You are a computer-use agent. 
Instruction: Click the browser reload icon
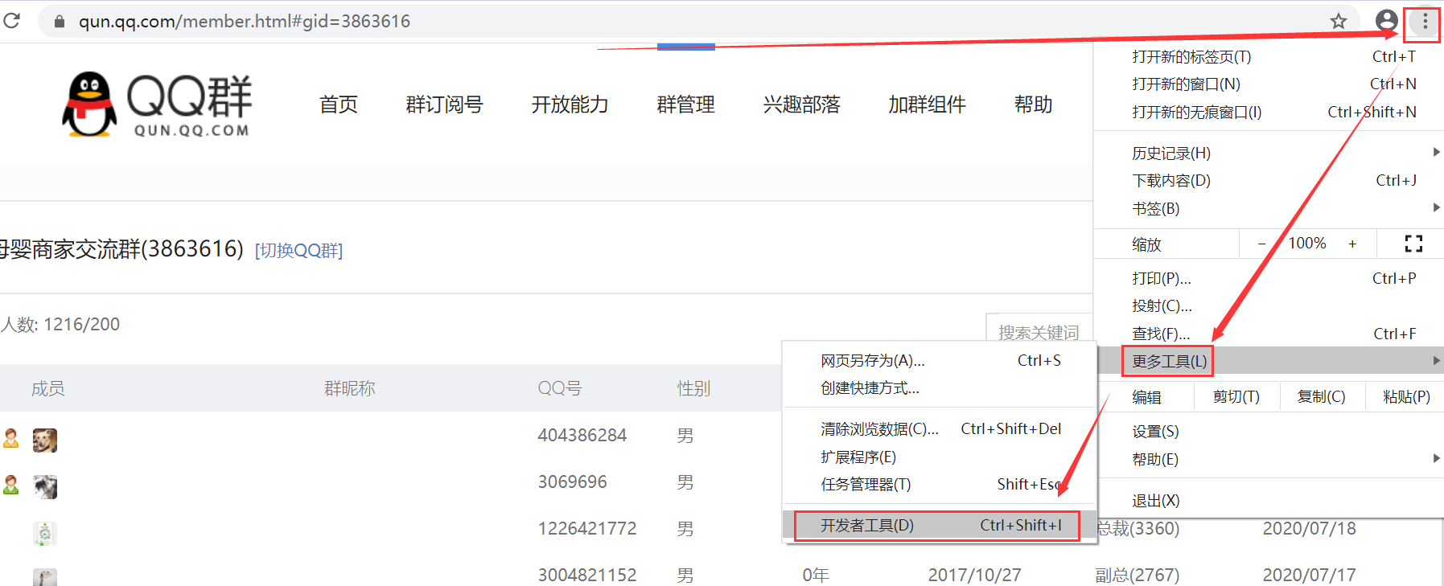click(12, 21)
